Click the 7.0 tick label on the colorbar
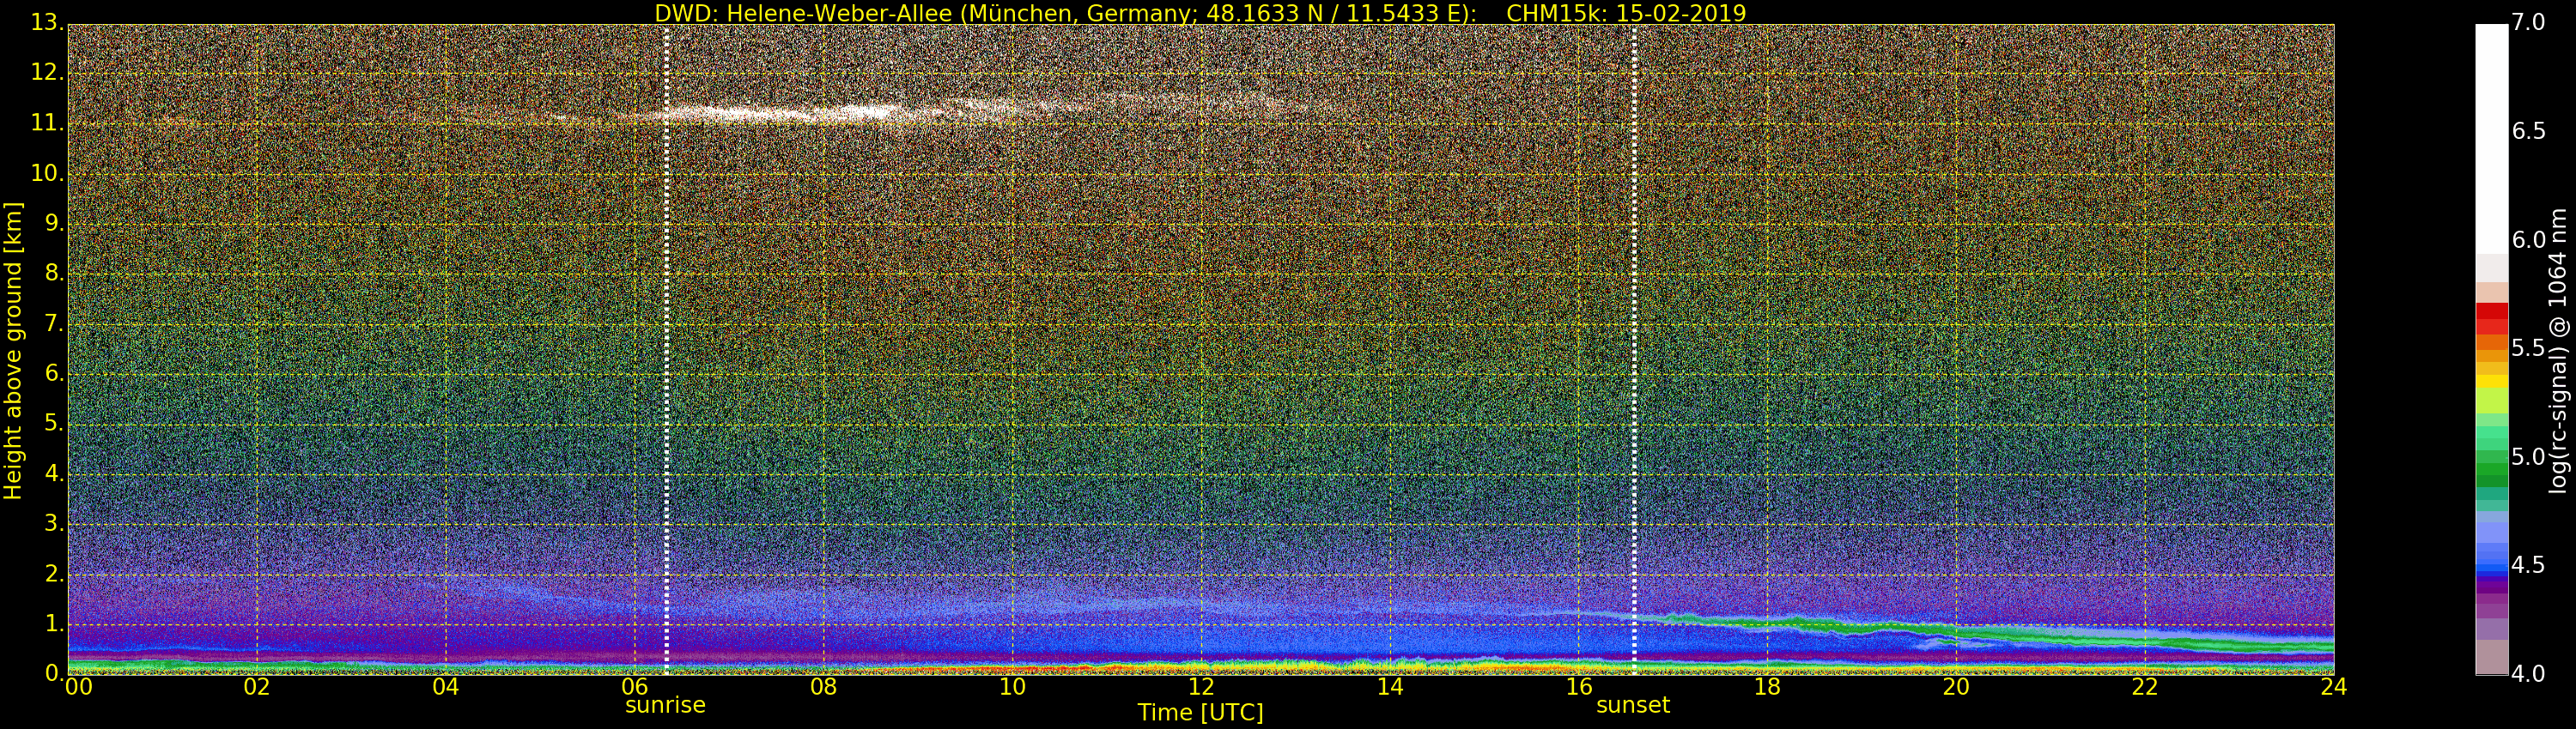This screenshot has height=729, width=2576. click(x=2528, y=22)
